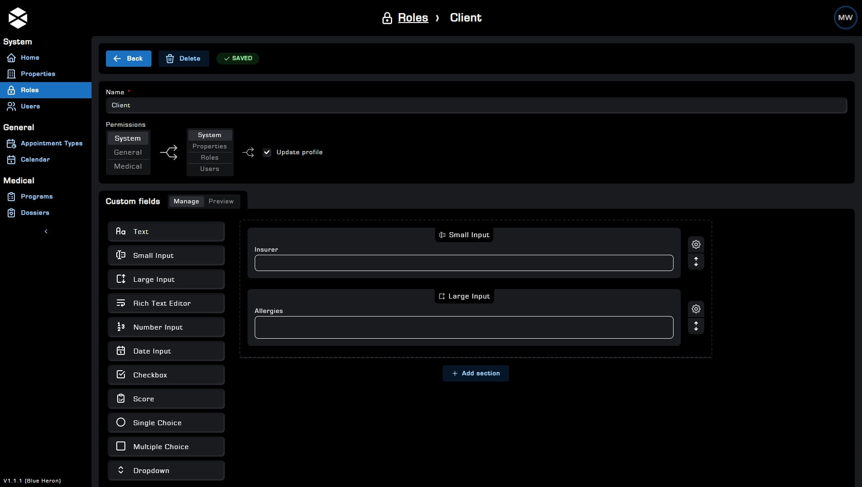This screenshot has width=862, height=487.
Task: Switch to the Preview tab
Action: (221, 202)
